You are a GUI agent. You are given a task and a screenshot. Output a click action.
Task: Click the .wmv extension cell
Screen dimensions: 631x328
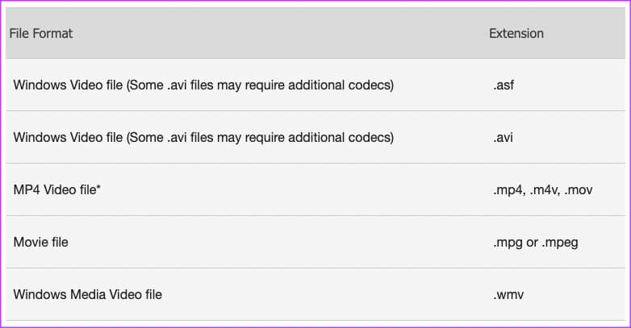coord(508,295)
